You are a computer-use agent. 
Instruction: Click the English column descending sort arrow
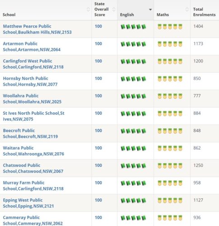(x=150, y=9)
